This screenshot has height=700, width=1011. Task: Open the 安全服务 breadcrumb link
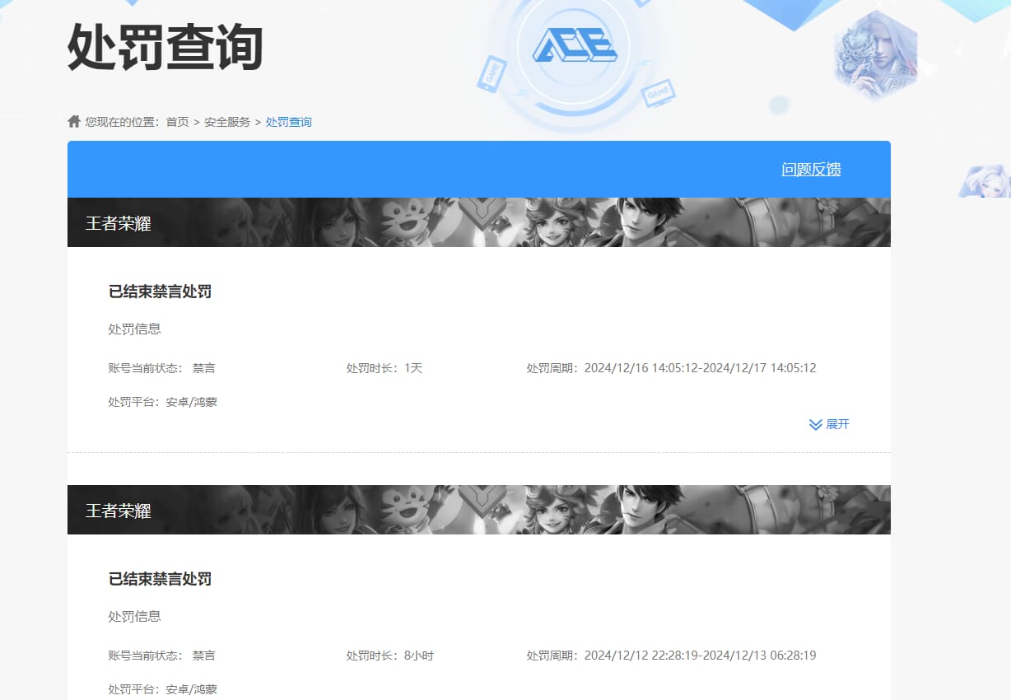[228, 121]
